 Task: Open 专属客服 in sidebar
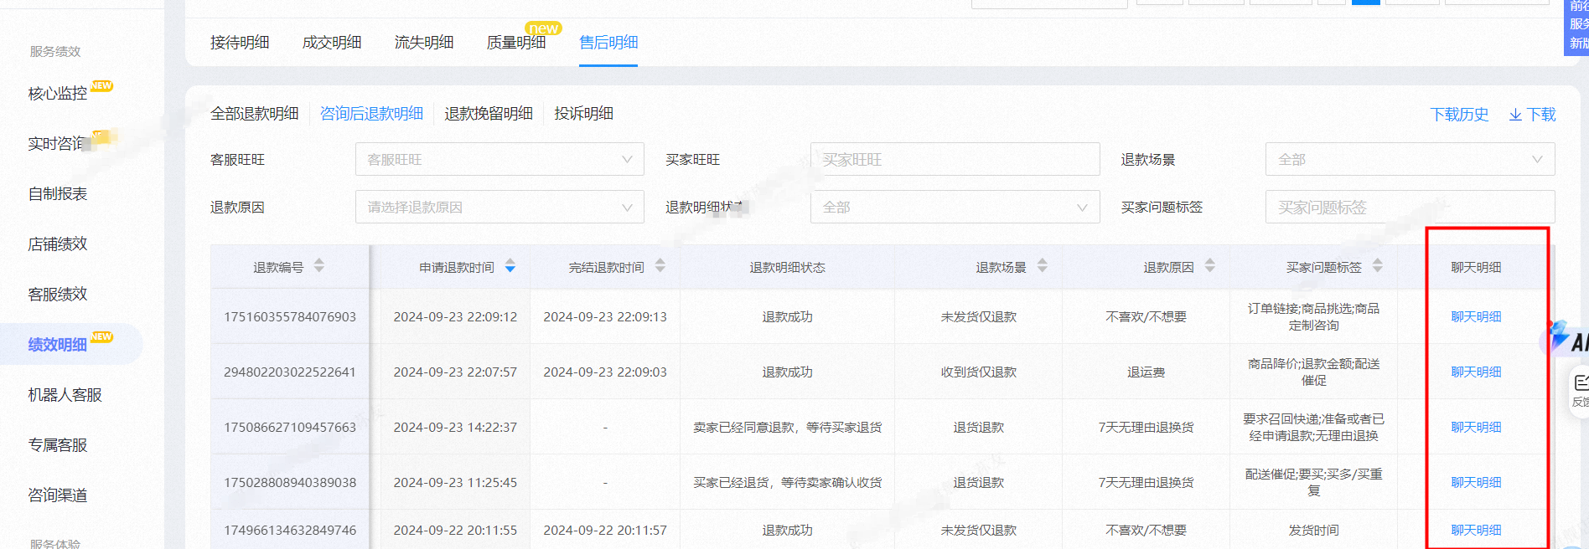[57, 444]
